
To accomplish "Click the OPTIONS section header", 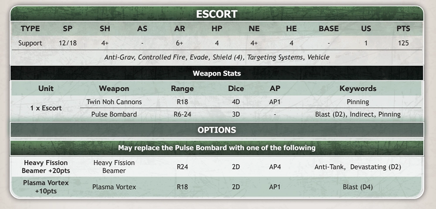I will coord(217,130).
